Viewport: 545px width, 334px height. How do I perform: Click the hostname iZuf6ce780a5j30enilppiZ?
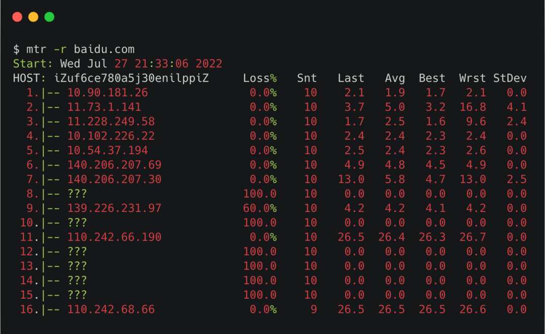pos(131,78)
